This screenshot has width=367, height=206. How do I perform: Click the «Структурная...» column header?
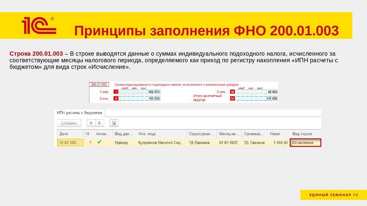[x=201, y=134]
